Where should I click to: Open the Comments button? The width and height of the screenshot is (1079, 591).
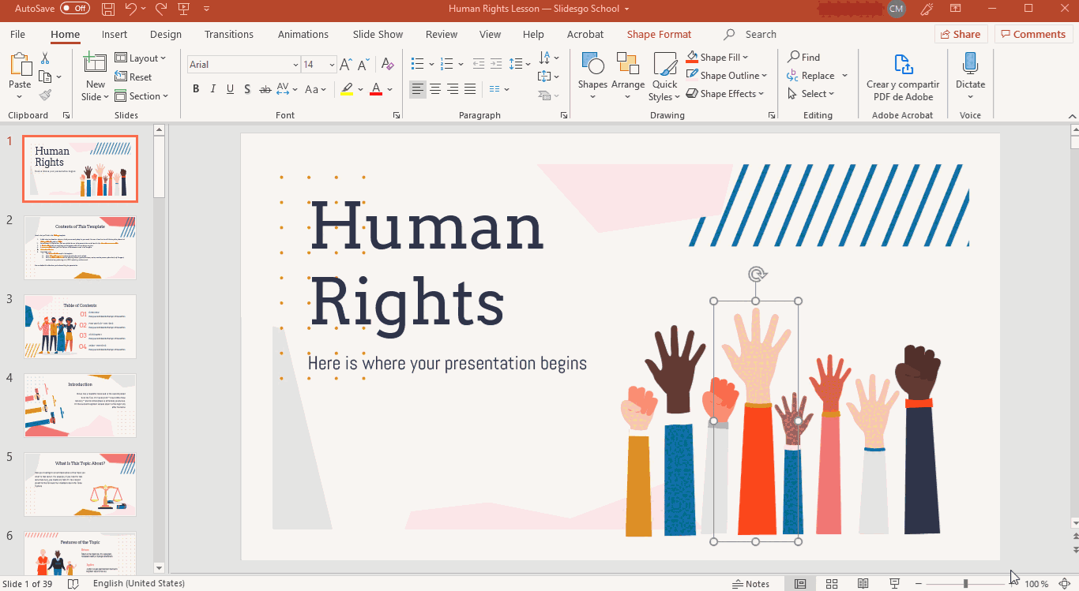(x=1033, y=34)
